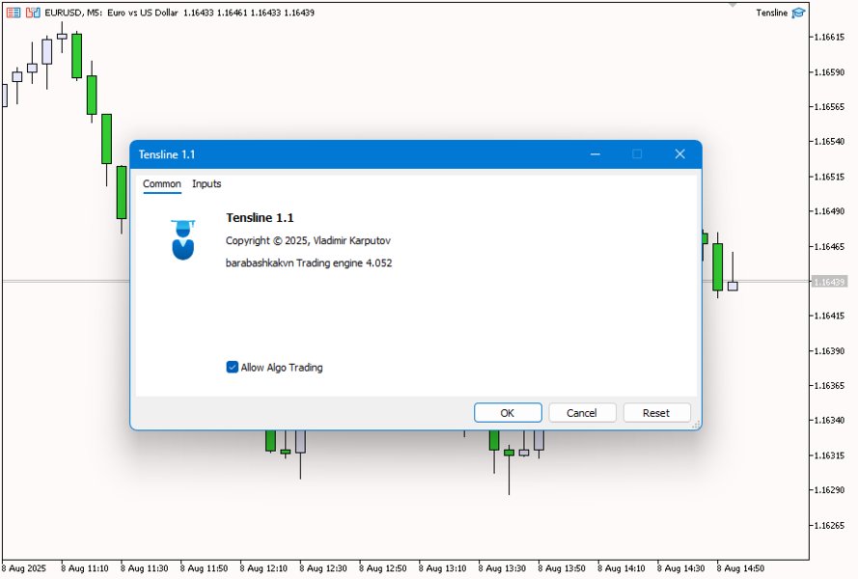Click the bold Tensline 1.1 heading
Viewport: 858px width, 579px height.
pyautogui.click(x=260, y=218)
